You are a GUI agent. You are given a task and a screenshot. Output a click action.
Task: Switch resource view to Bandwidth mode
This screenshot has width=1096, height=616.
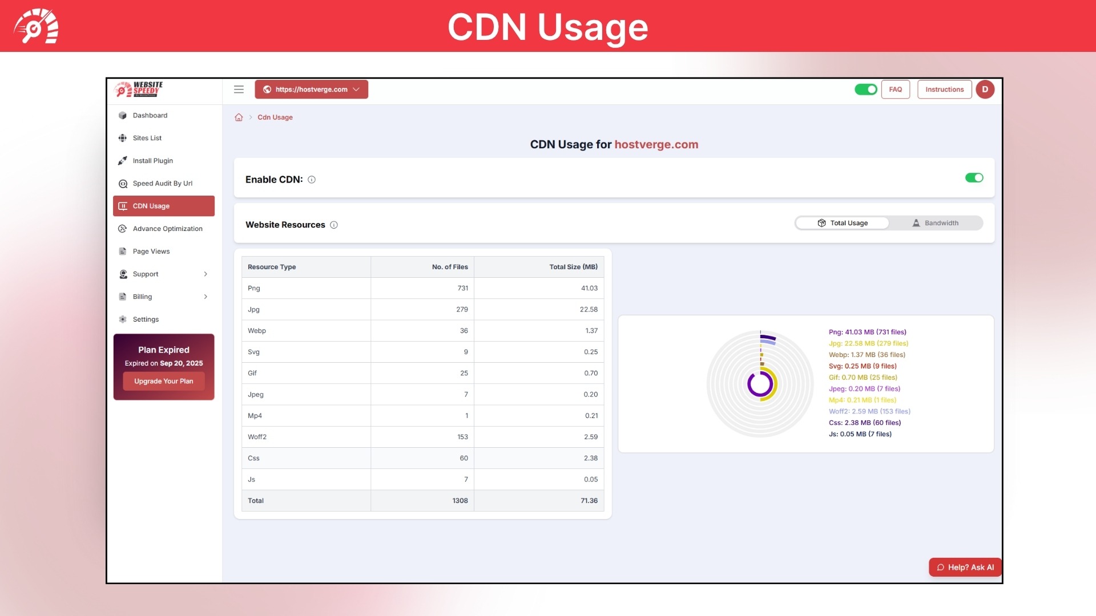tap(936, 223)
